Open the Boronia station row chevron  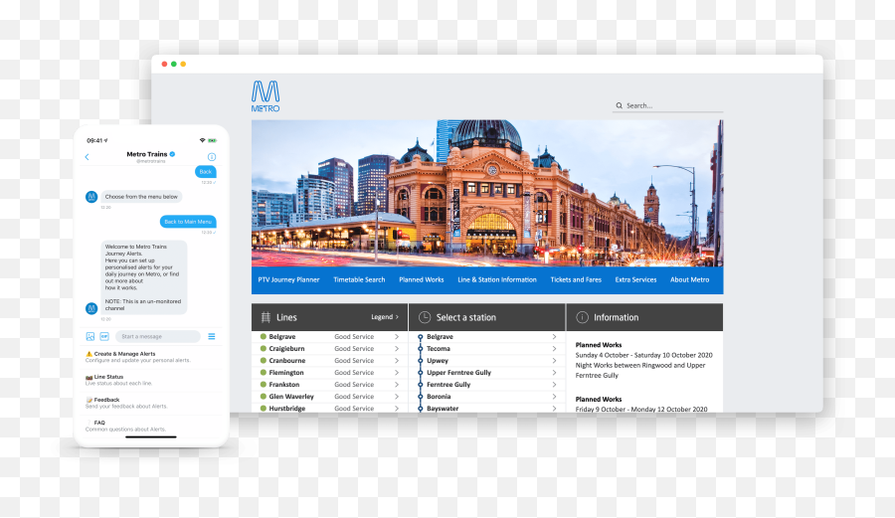(554, 397)
